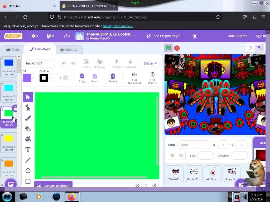Select the RobloxF... sprite
The image size is (270, 202).
coord(194,174)
